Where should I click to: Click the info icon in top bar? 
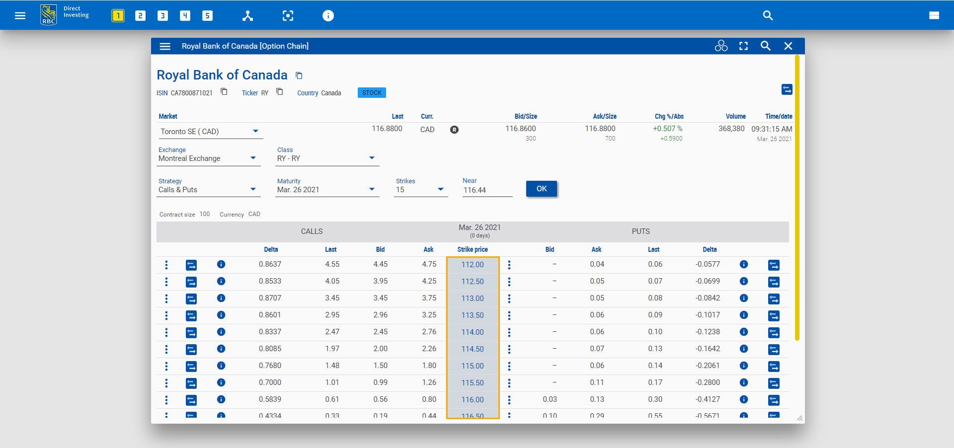pyautogui.click(x=328, y=16)
